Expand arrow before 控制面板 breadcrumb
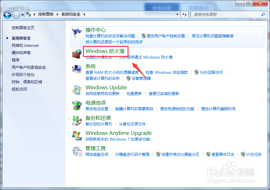Screen dimensions: 270x190 coord(35,14)
